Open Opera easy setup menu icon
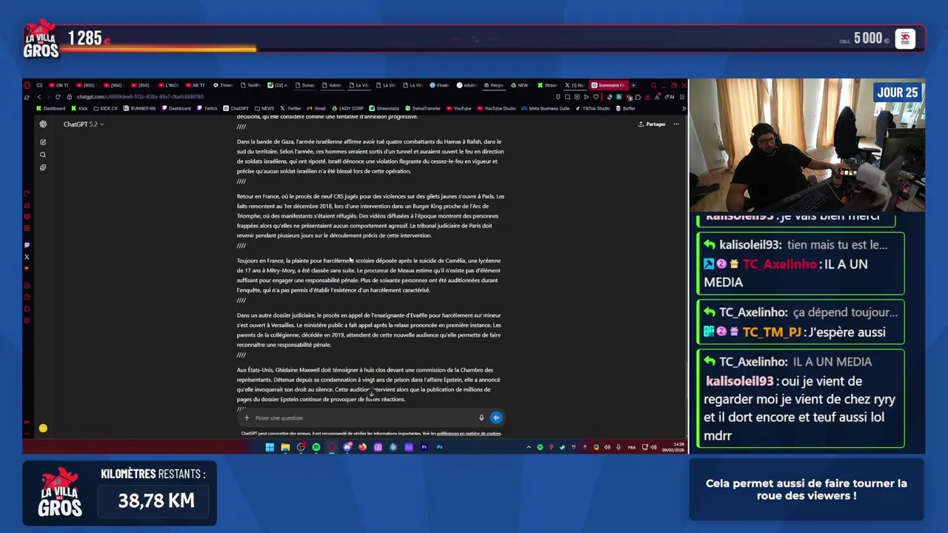 682,97
